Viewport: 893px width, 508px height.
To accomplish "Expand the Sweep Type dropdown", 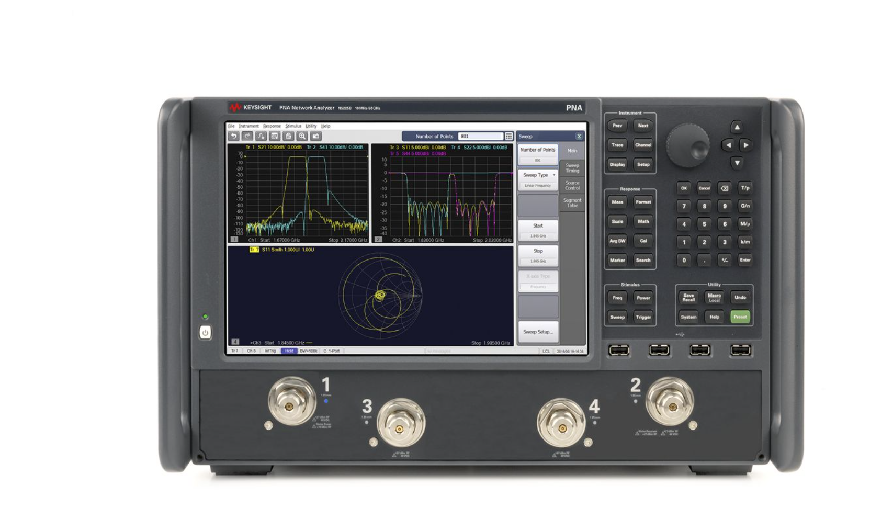I will [x=538, y=175].
